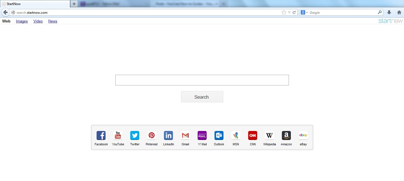This screenshot has width=404, height=181.
Task: Open a new tab with plus button
Action: (74, 4)
